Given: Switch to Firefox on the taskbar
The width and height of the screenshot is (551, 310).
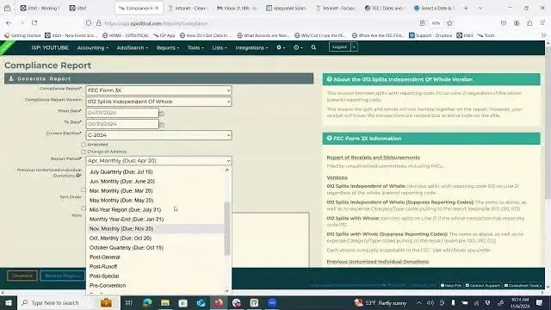Looking at the screenshot, I should (x=219, y=302).
